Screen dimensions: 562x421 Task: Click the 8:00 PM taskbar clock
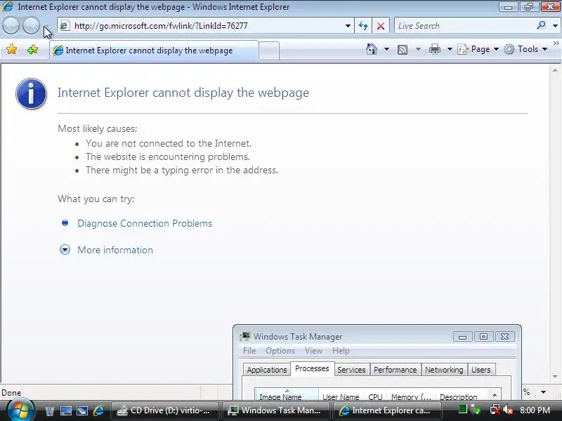pyautogui.click(x=535, y=410)
